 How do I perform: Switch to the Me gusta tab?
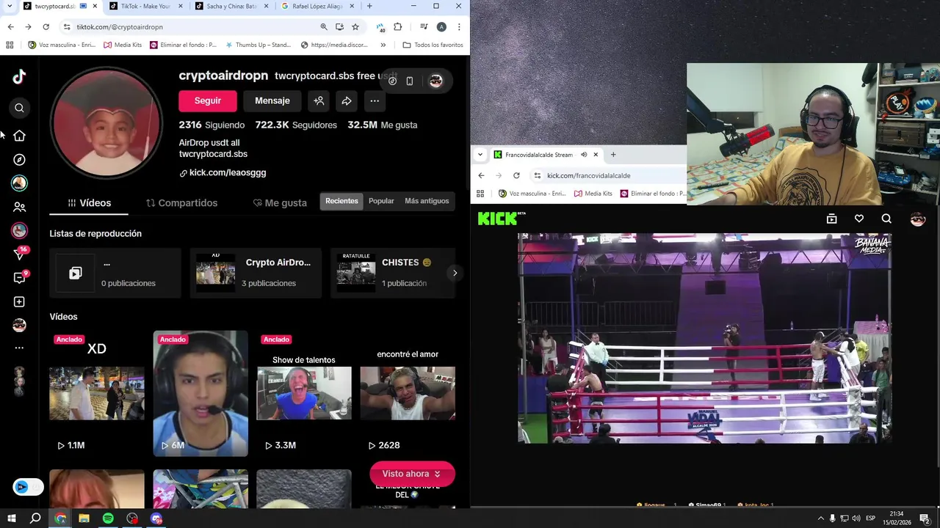point(280,203)
